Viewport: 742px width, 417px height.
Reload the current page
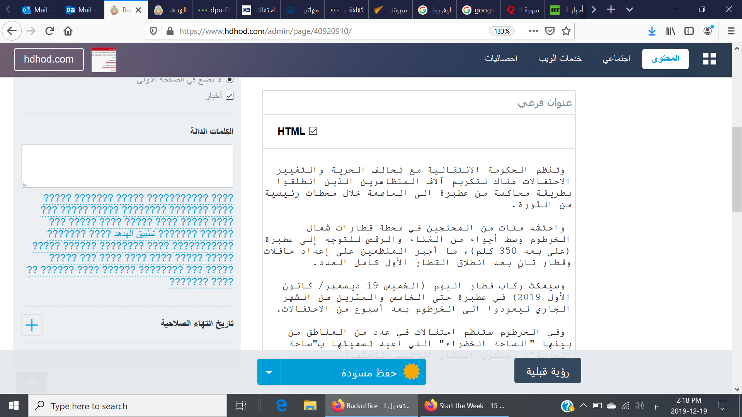tap(49, 31)
